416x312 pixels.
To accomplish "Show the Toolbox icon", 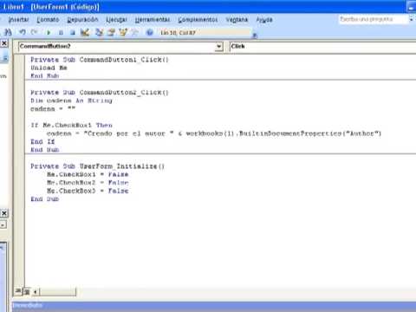I will (x=134, y=32).
